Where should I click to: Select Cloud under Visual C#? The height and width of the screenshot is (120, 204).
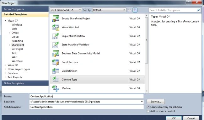pos(15,37)
